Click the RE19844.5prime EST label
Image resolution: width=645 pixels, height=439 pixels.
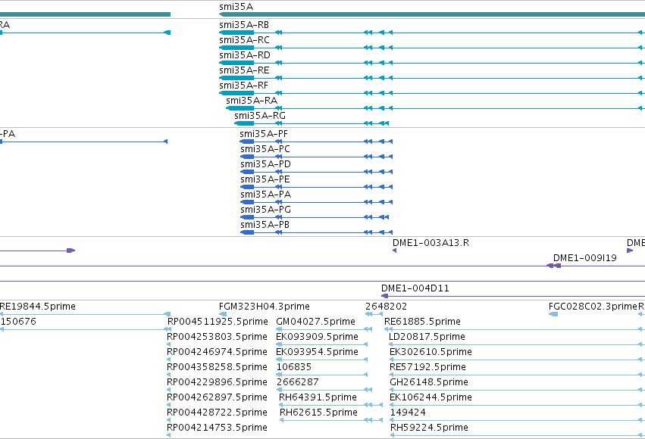[x=38, y=307]
